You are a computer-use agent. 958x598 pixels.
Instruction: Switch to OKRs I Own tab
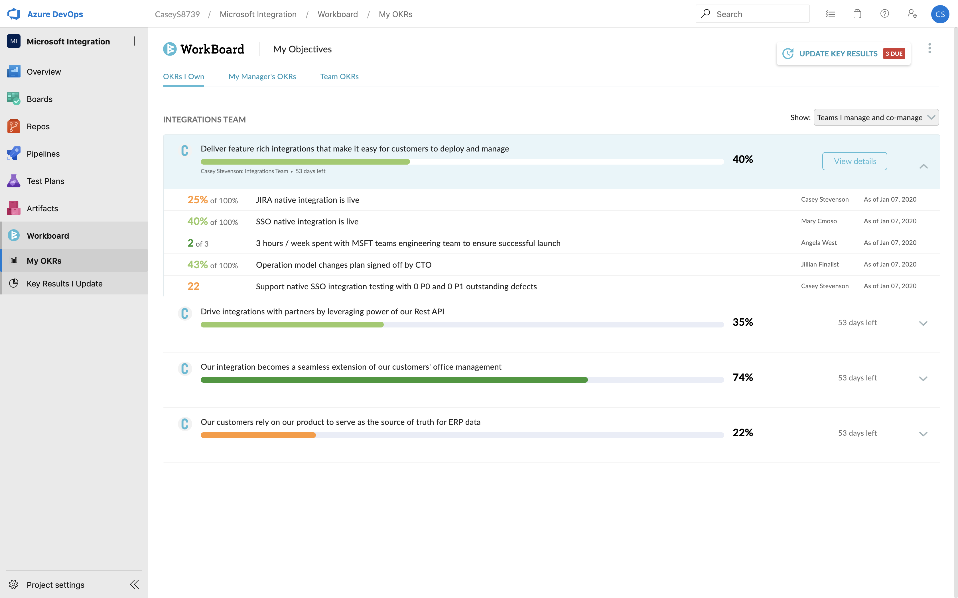(184, 77)
